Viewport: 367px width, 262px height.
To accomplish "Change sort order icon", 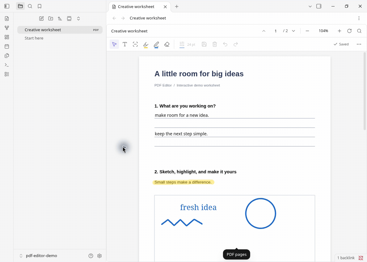I will point(60,19).
